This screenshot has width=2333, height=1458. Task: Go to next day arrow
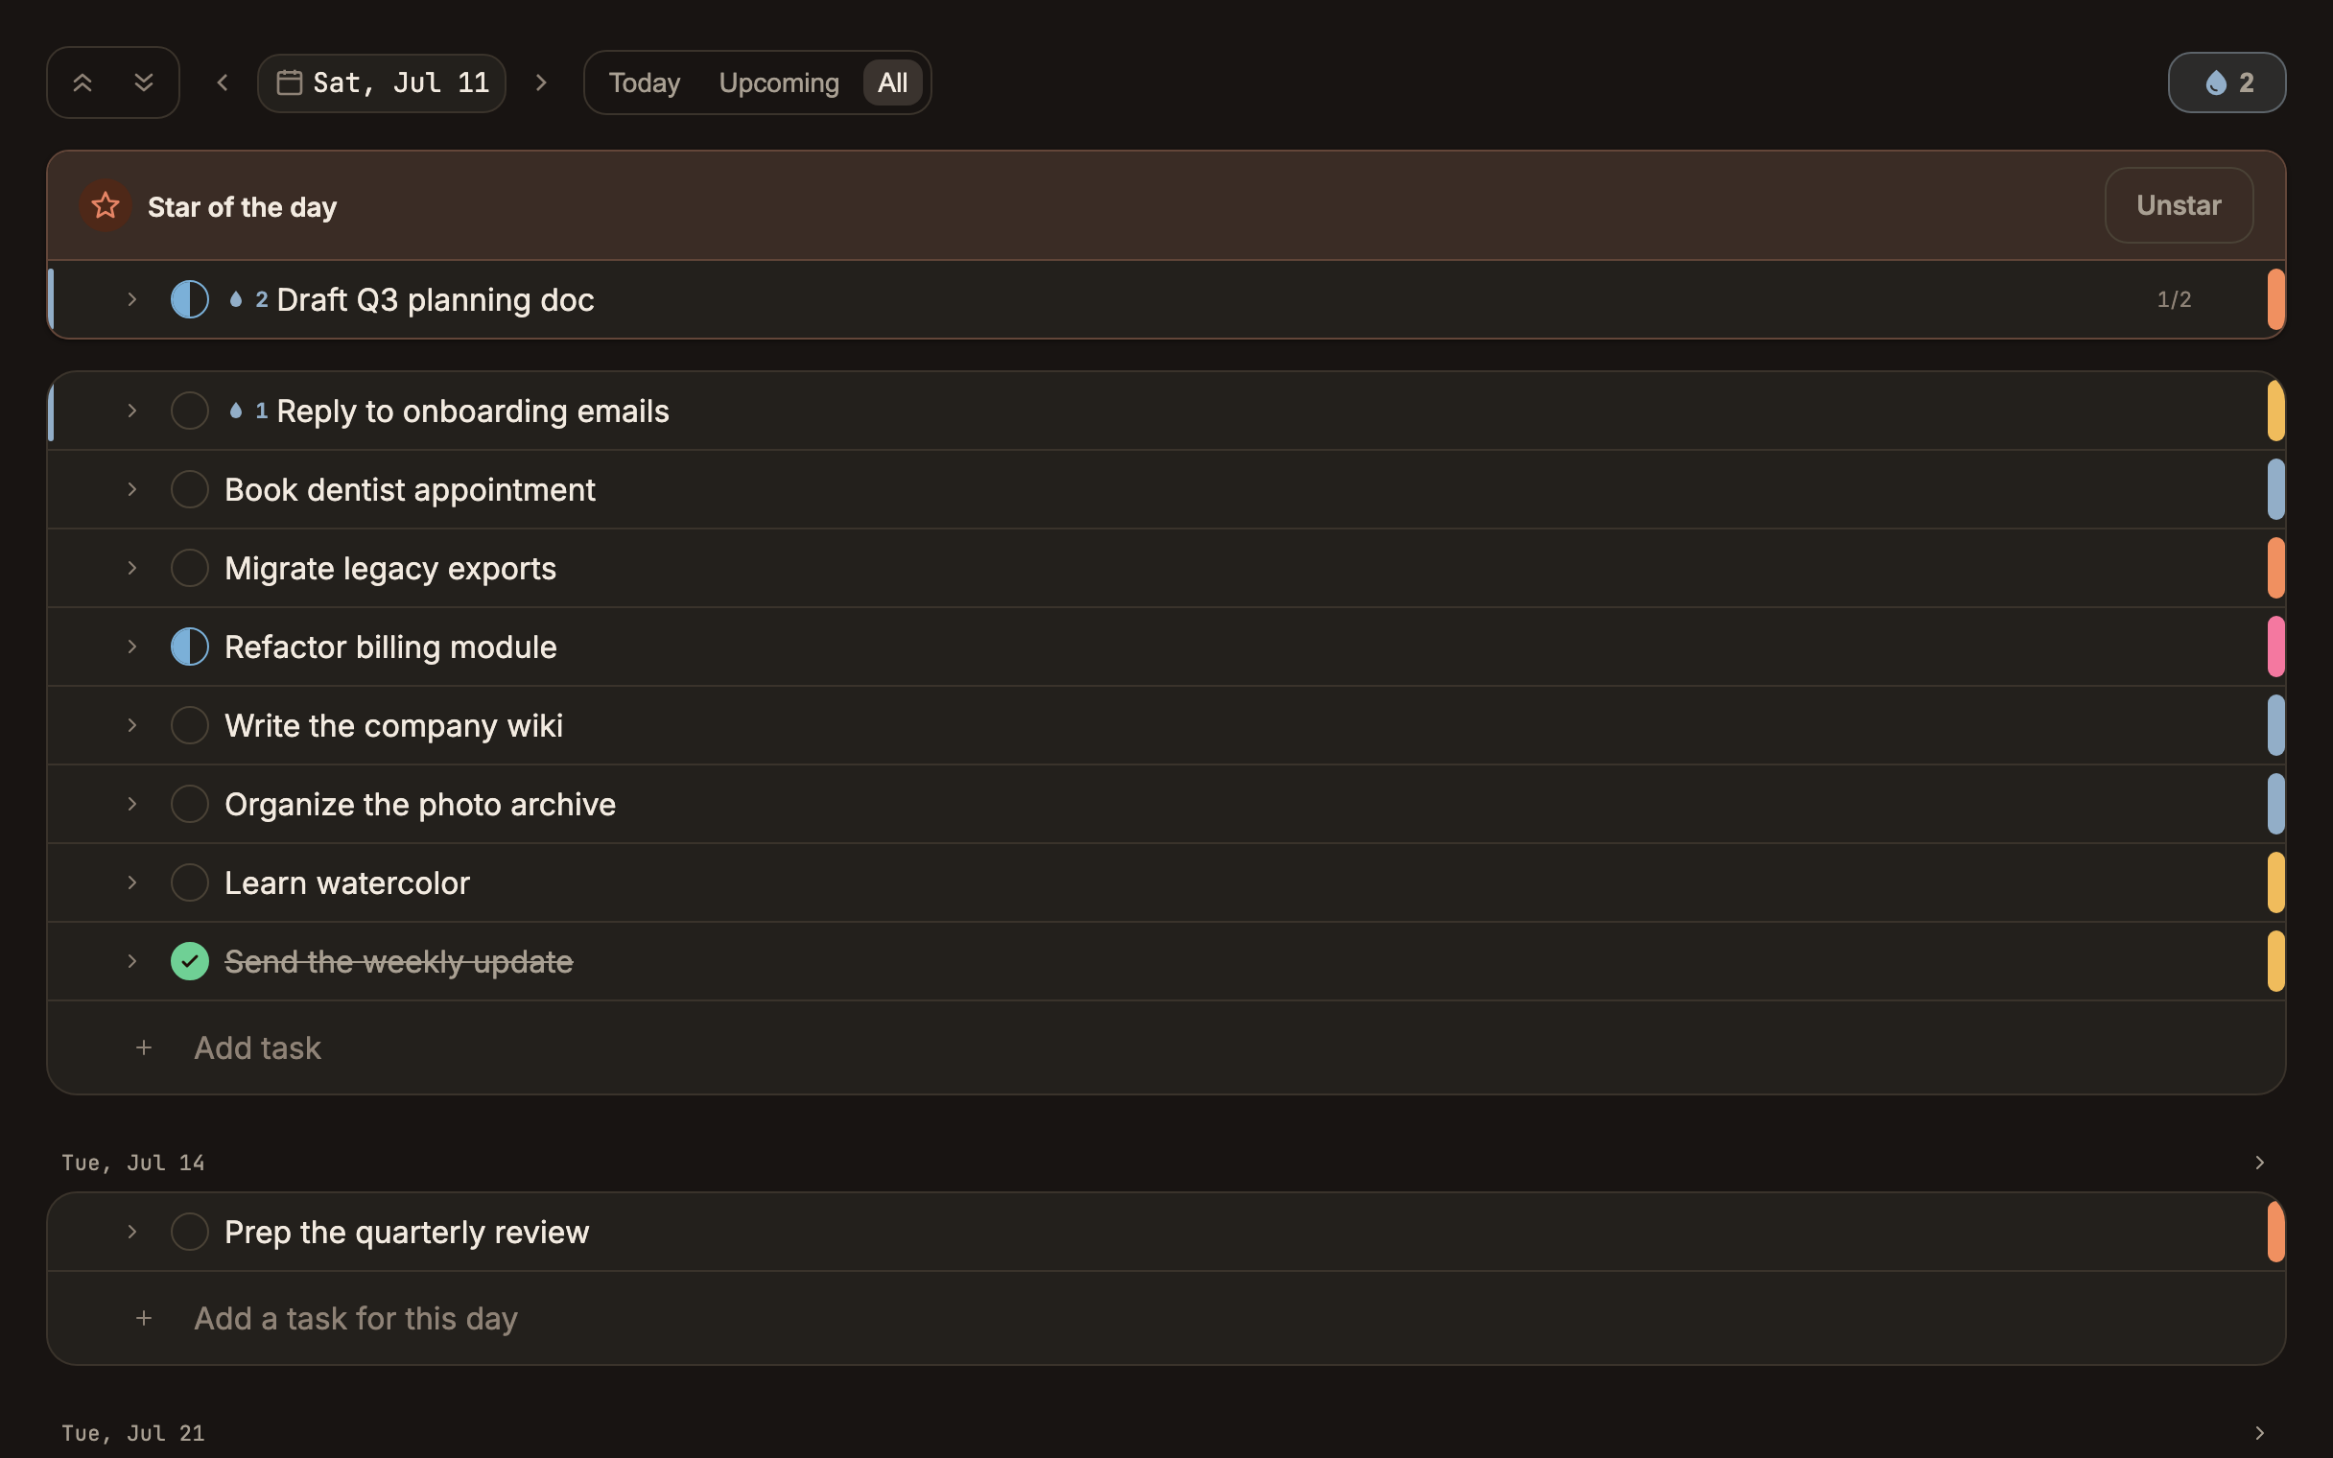point(541,82)
